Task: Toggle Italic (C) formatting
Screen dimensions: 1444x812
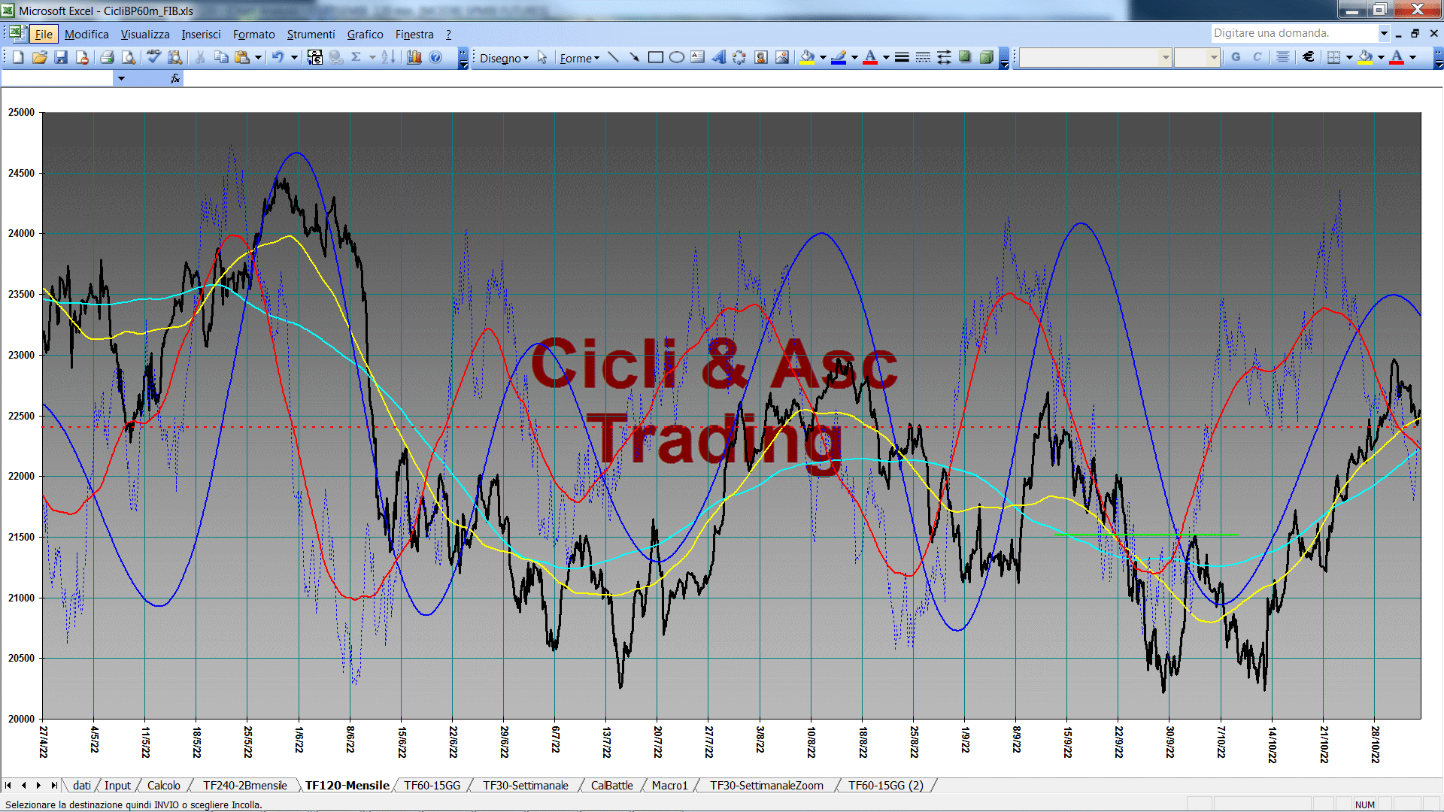Action: tap(1257, 57)
